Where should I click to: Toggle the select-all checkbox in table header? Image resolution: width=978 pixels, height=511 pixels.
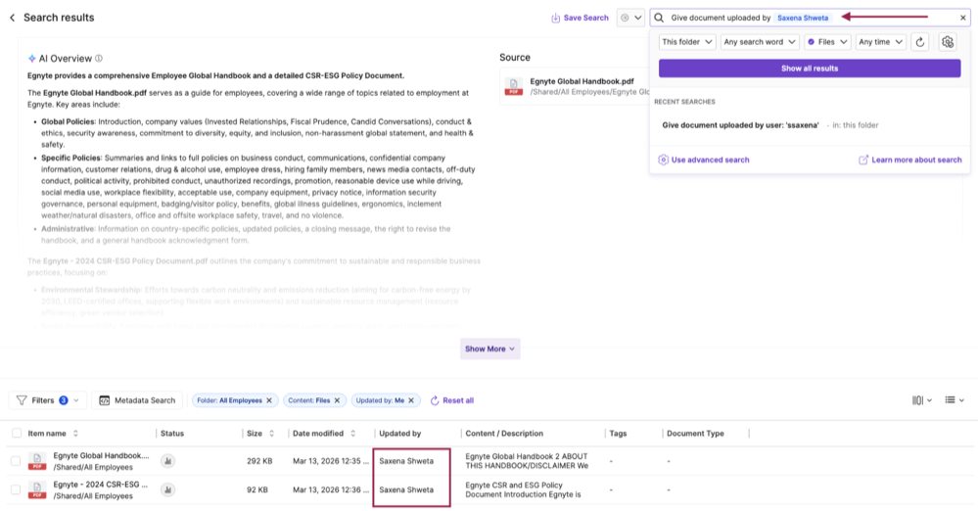pyautogui.click(x=16, y=433)
